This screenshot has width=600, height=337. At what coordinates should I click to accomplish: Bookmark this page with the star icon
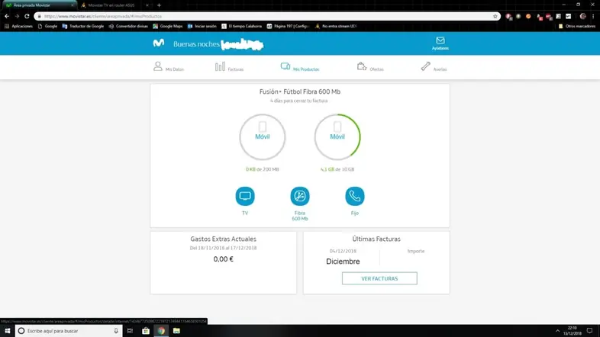(x=495, y=17)
